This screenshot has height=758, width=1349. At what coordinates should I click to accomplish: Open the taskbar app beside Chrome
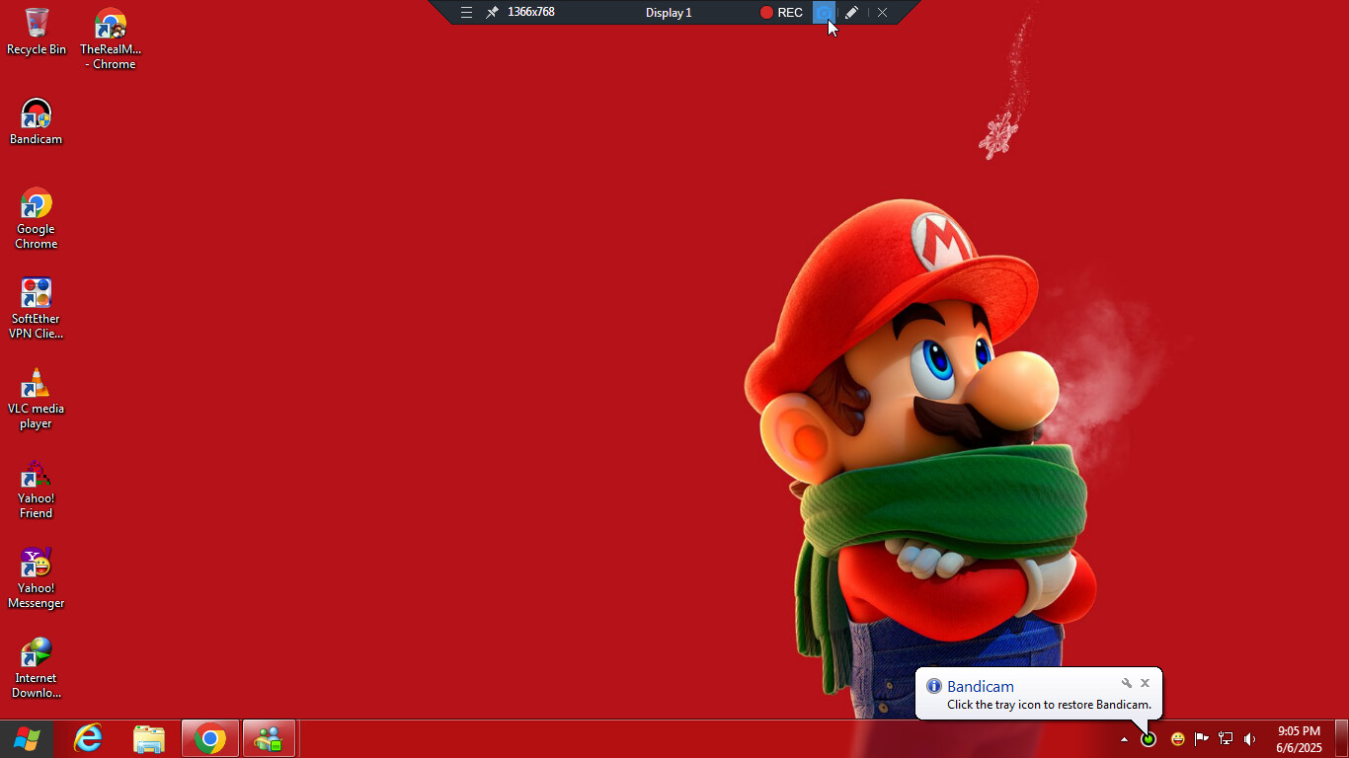(x=269, y=738)
